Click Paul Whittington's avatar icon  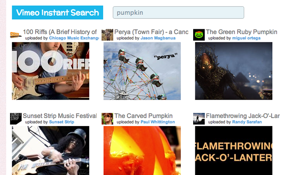[x=108, y=119]
